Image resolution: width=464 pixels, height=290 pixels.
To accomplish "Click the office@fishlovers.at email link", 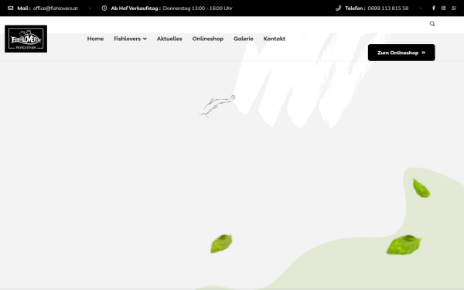I will coord(56,9).
